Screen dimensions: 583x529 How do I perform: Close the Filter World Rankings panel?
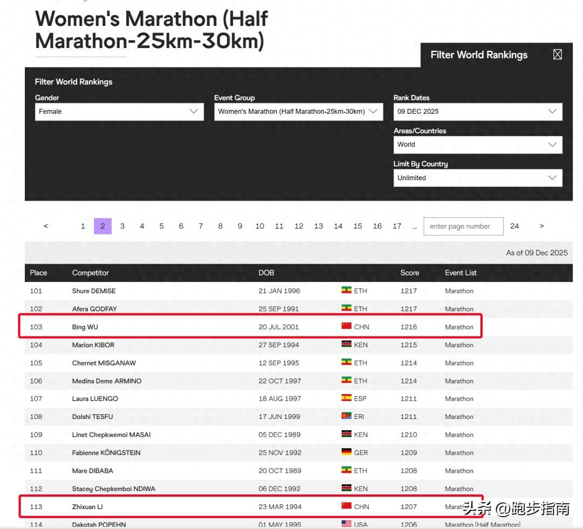point(557,54)
